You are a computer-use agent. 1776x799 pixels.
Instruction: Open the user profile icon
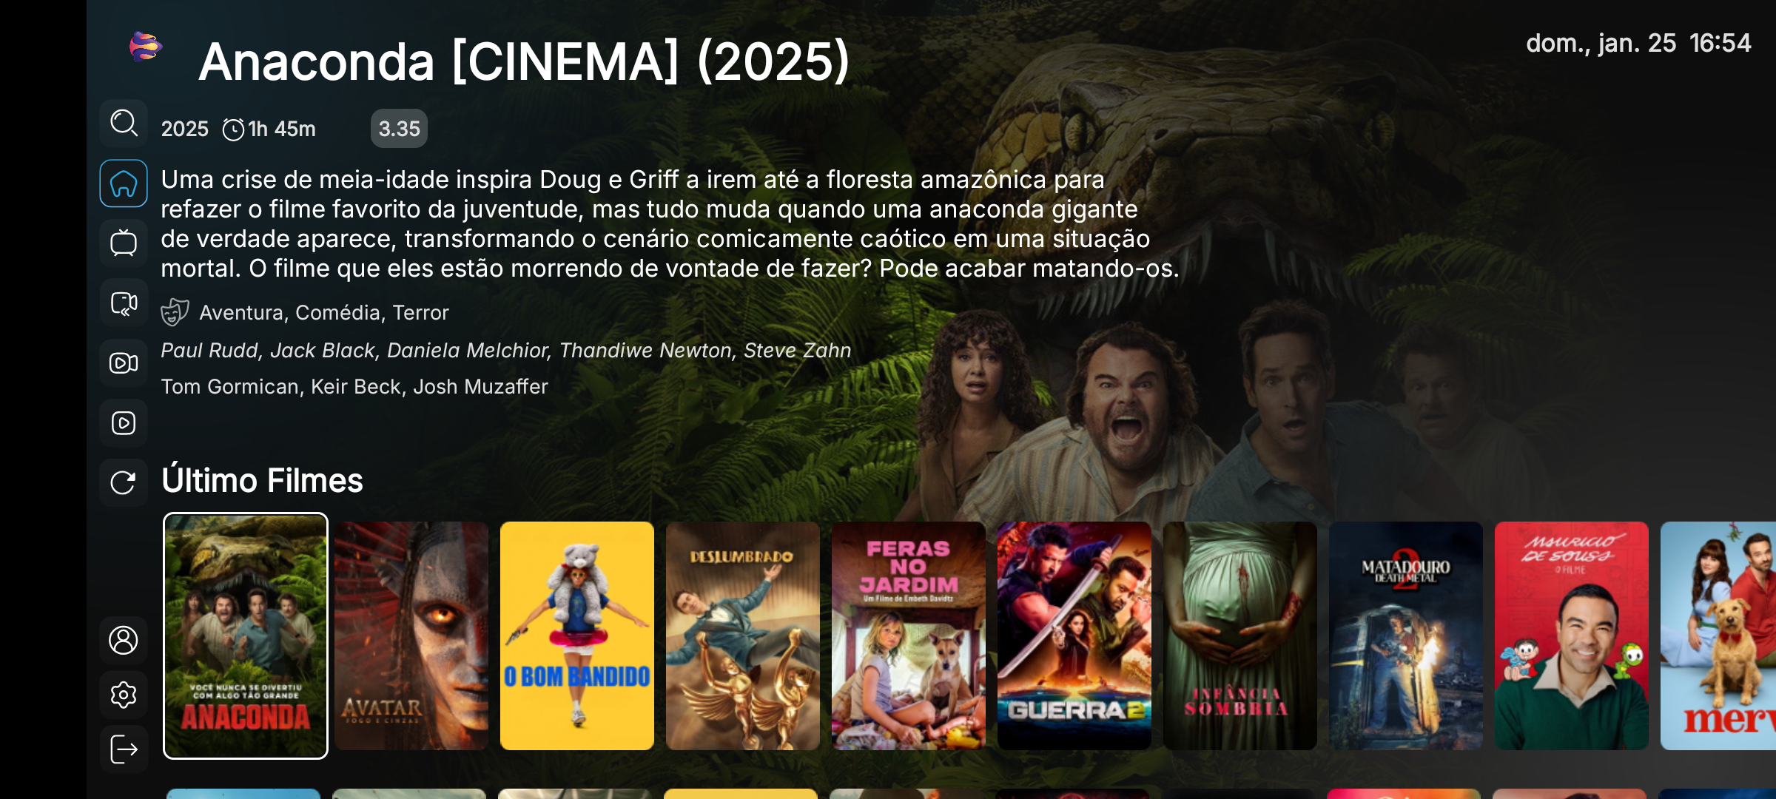[x=124, y=640]
